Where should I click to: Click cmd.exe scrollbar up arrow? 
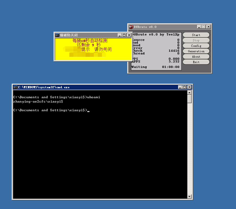coord(190,93)
